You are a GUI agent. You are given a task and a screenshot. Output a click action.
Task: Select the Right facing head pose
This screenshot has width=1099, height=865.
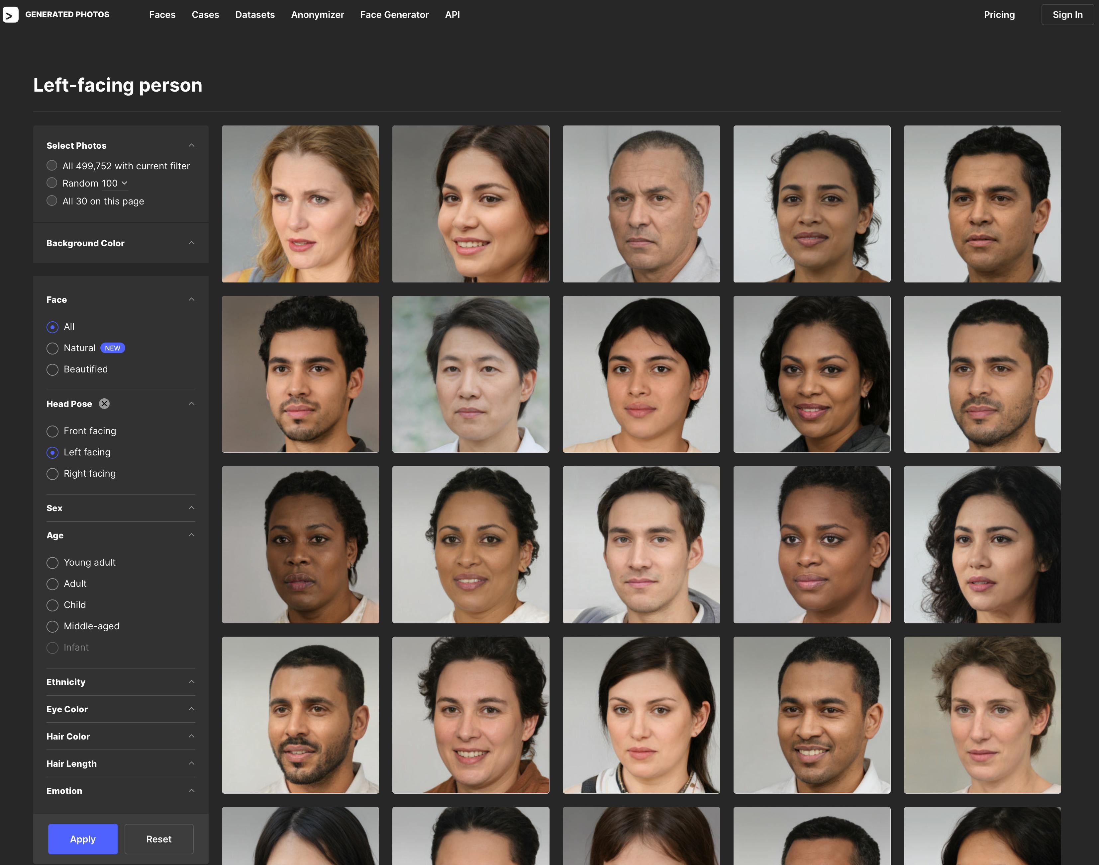[52, 474]
